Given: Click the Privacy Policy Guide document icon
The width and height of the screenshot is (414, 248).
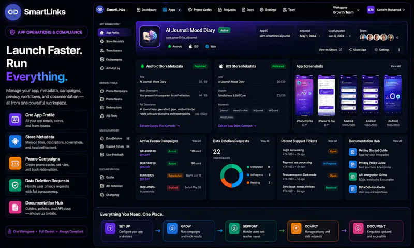Looking at the screenshot, I should tap(353, 164).
